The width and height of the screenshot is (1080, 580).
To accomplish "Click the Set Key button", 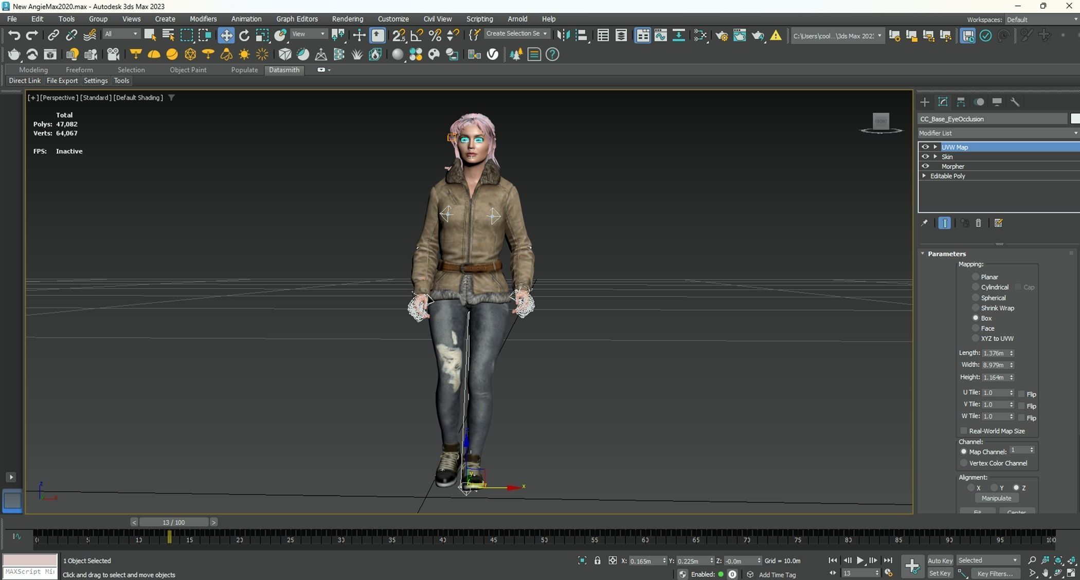I will pyautogui.click(x=940, y=573).
